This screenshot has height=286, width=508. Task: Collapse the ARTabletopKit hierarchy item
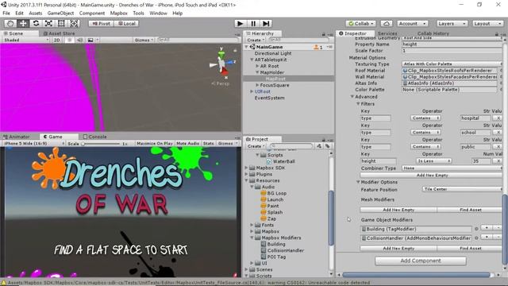pyautogui.click(x=252, y=60)
